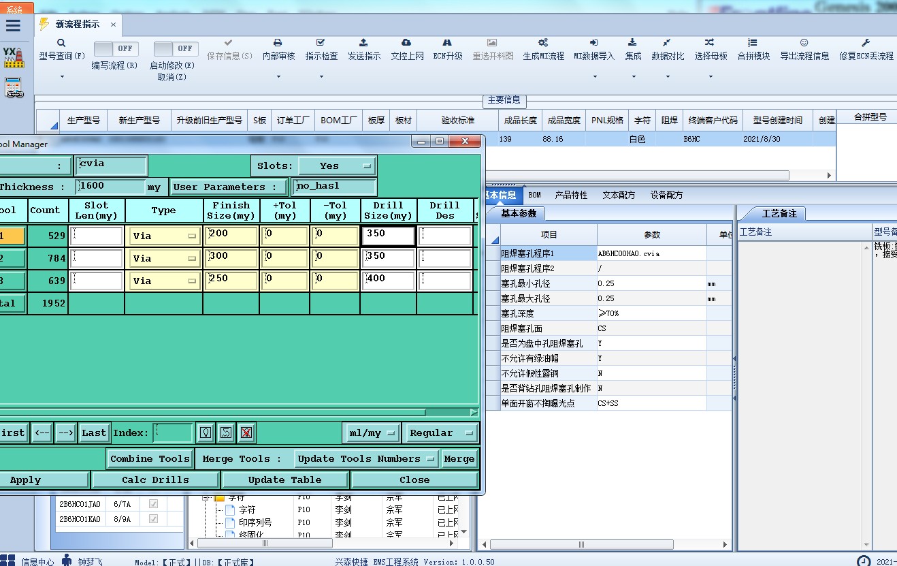Click the --> next navigation button
The height and width of the screenshot is (566, 897).
click(65, 433)
